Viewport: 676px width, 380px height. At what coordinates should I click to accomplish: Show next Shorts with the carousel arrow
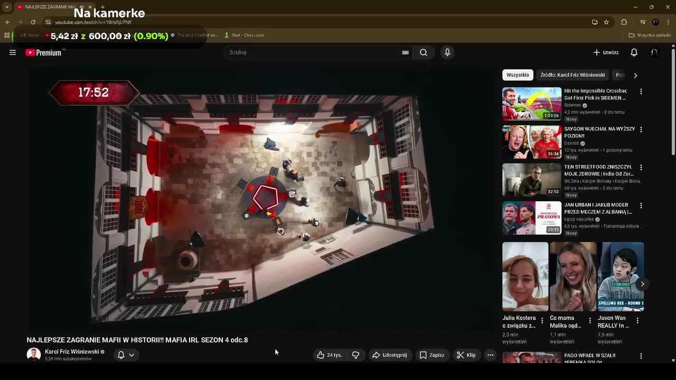[642, 284]
